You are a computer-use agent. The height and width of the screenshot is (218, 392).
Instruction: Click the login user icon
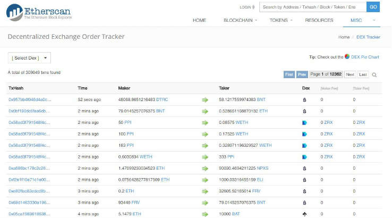(x=254, y=7)
